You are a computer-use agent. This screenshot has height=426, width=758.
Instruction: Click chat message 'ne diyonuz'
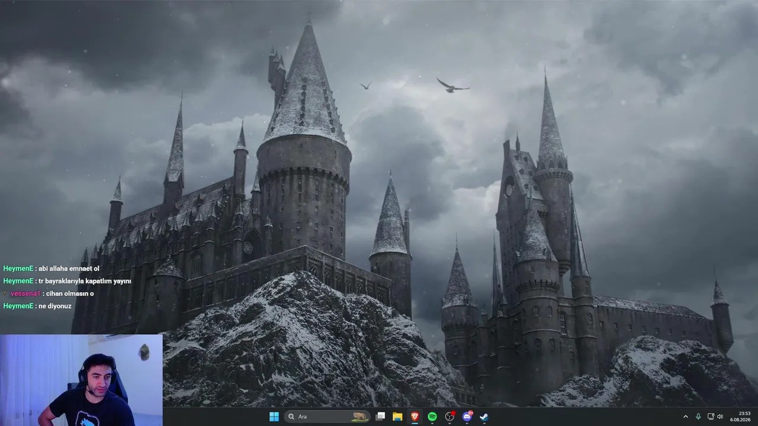tap(55, 306)
